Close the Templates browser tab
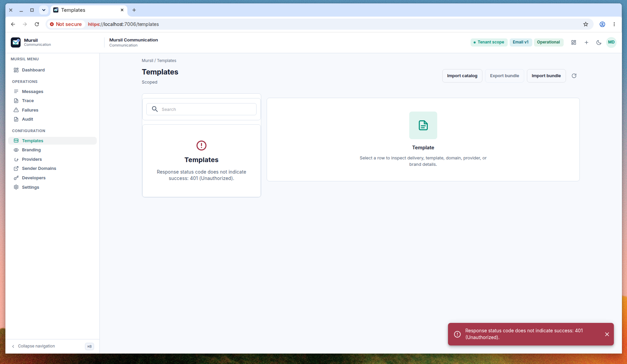 [122, 10]
